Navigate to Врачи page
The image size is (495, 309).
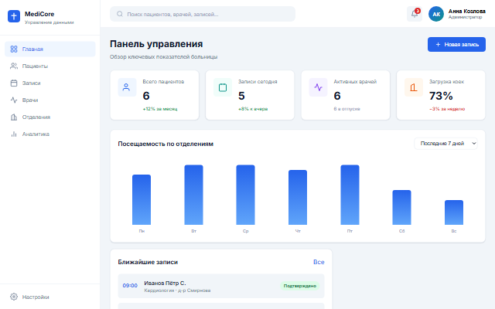pos(49,100)
